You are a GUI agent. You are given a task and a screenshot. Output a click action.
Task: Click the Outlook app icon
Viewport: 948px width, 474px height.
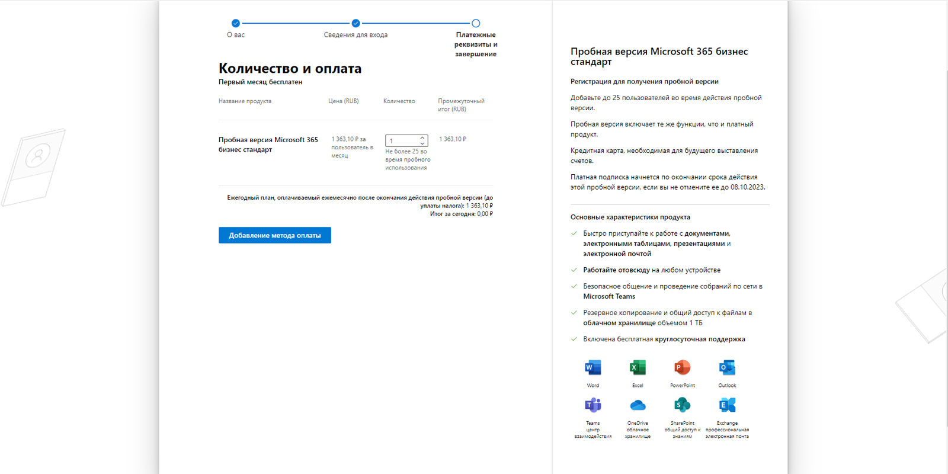727,368
